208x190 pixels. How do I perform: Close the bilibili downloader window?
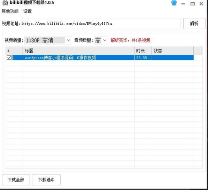(201, 3)
